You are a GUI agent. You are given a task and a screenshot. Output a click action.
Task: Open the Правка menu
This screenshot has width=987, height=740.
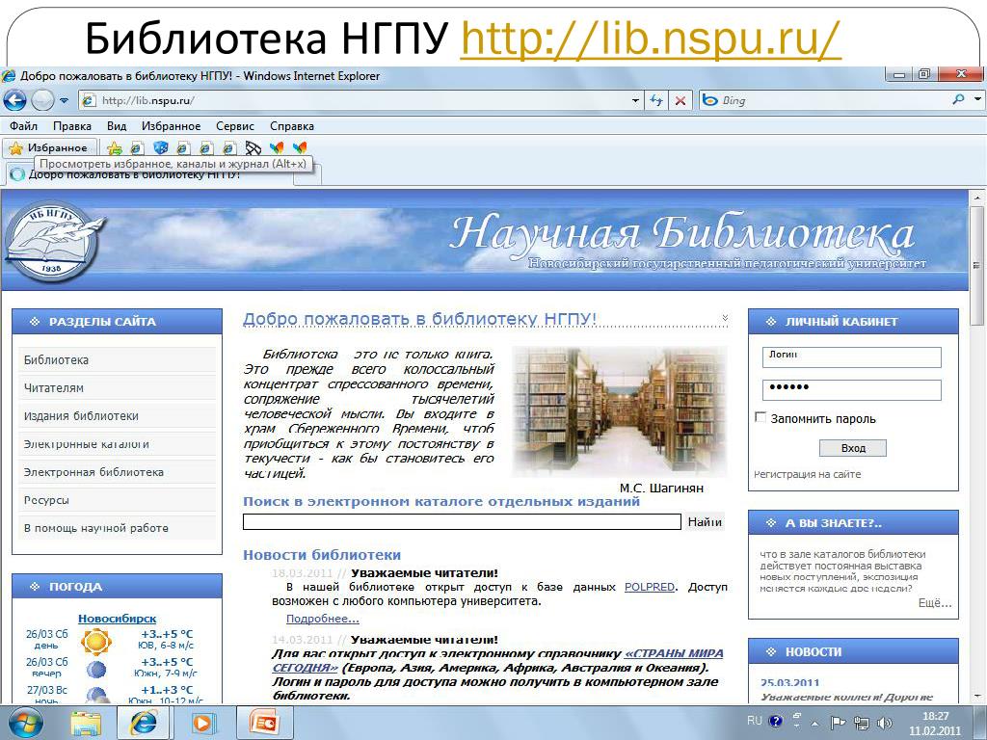(x=71, y=126)
